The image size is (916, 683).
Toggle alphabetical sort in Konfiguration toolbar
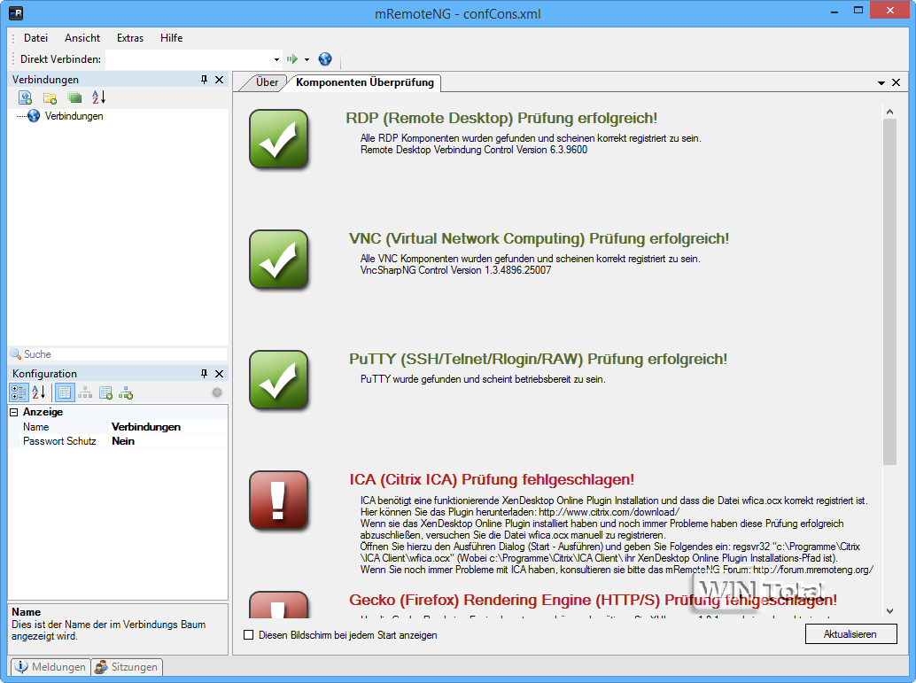(39, 392)
